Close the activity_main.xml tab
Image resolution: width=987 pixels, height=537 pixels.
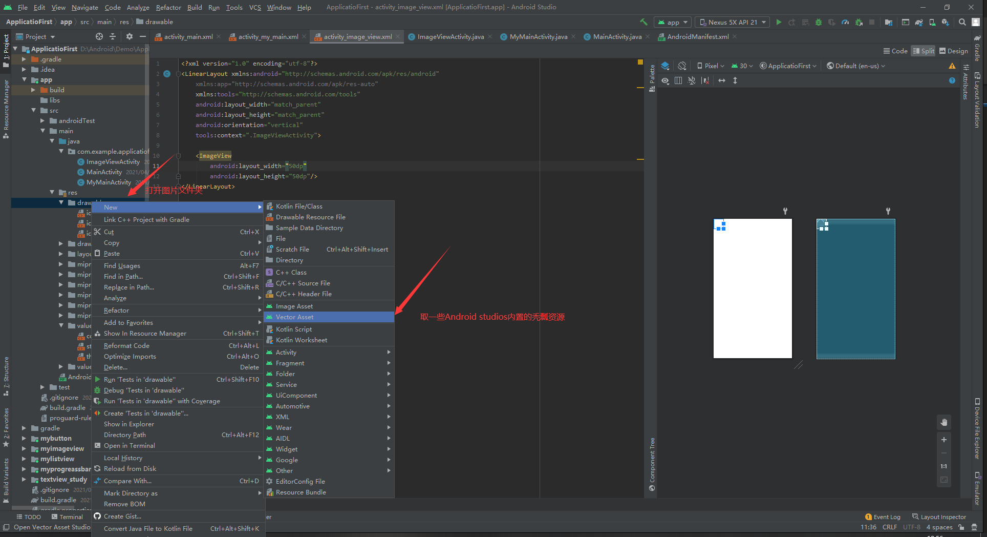point(219,36)
